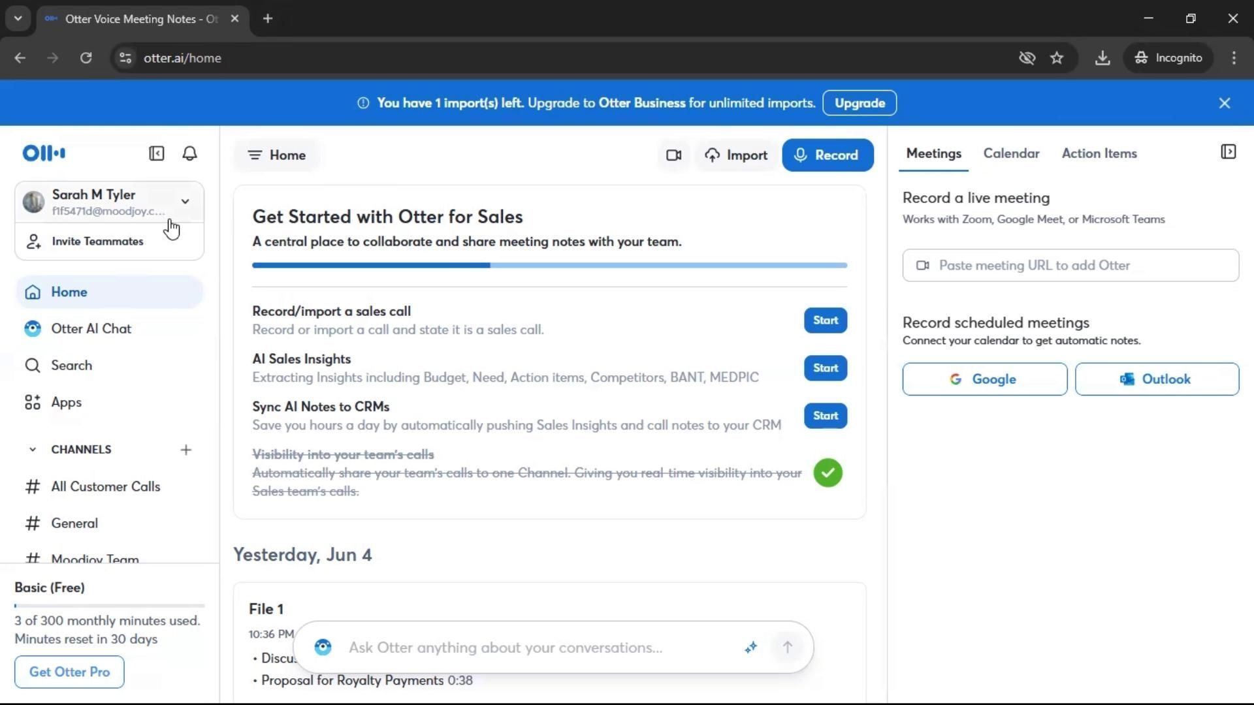Open the Home filter menu
The height and width of the screenshot is (705, 1254).
(x=277, y=155)
